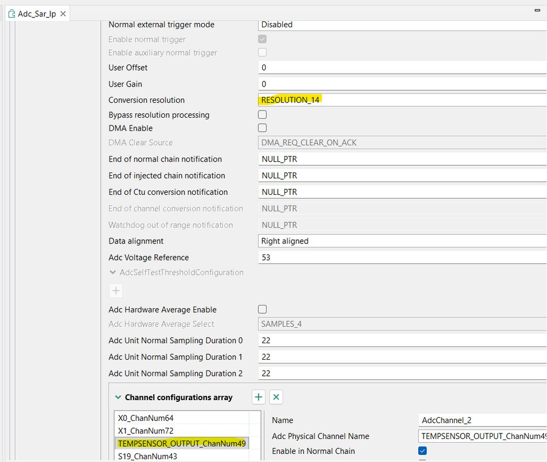Screen dimensions: 547x462
Task: Expand the AdcSelfTestThresholdConfiguration section
Action: [x=113, y=272]
